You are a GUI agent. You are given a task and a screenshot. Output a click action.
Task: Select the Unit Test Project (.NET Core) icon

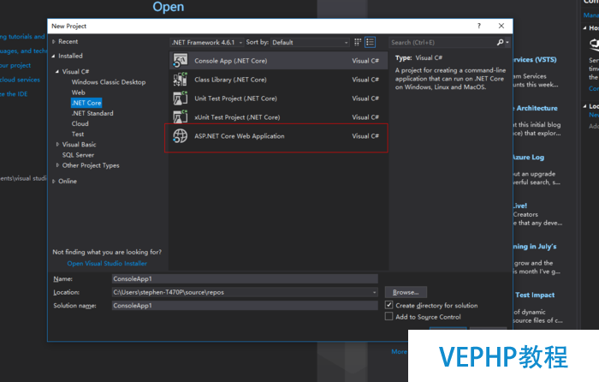(x=181, y=98)
